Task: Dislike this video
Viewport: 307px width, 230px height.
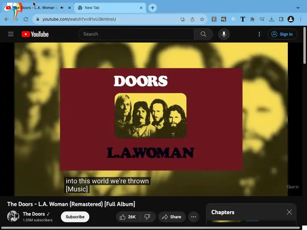Action: [x=148, y=217]
